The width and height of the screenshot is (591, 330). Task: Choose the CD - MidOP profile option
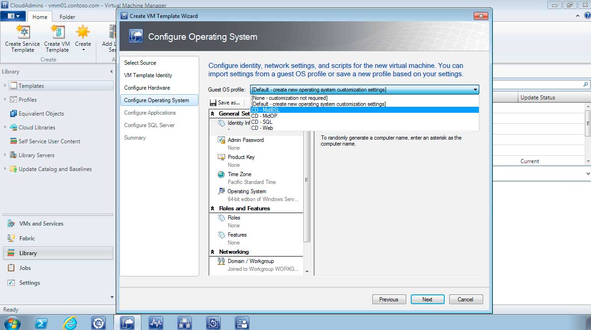click(x=365, y=116)
